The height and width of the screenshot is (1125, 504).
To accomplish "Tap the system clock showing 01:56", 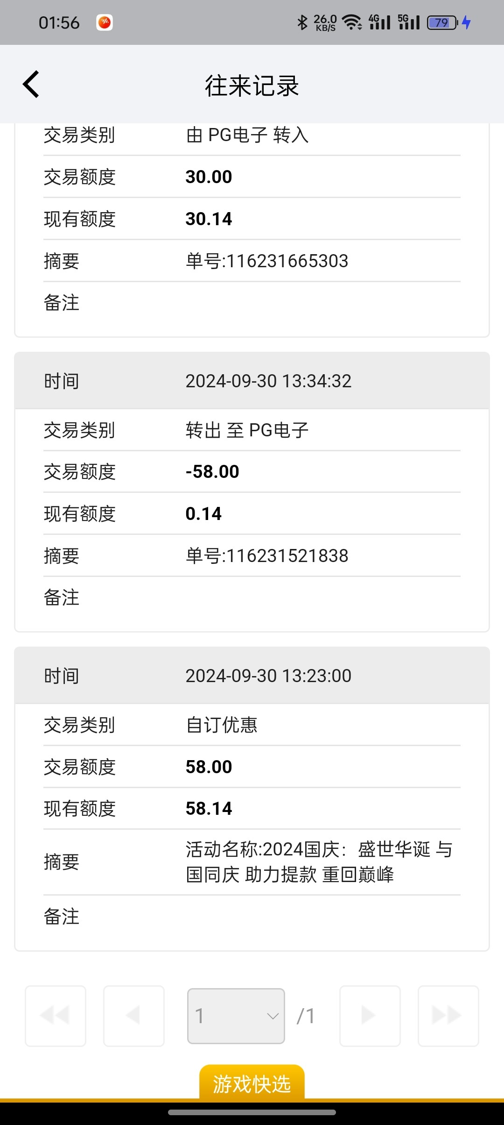I will pyautogui.click(x=59, y=22).
